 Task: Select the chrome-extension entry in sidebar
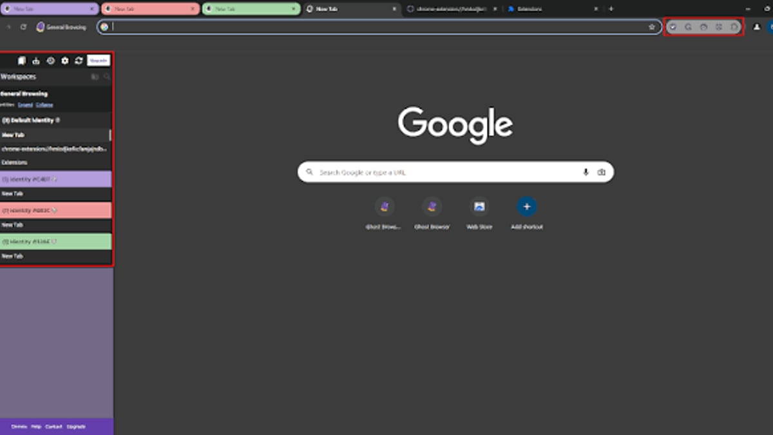[55, 149]
